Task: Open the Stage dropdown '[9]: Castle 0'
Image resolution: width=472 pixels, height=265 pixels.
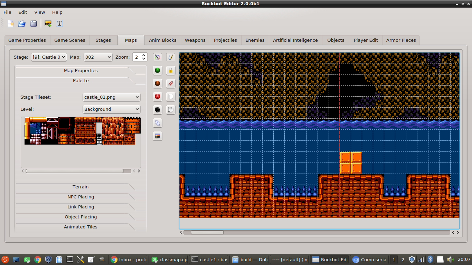Action: point(49,57)
